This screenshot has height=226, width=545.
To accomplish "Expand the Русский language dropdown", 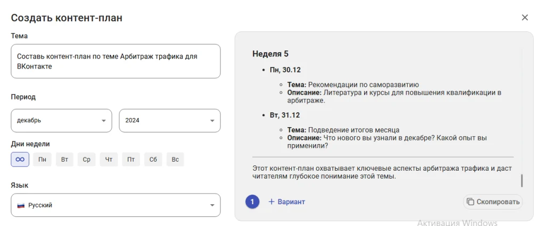I will 115,205.
